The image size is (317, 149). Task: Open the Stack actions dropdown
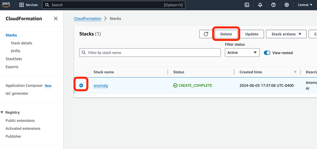pyautogui.click(x=286, y=34)
